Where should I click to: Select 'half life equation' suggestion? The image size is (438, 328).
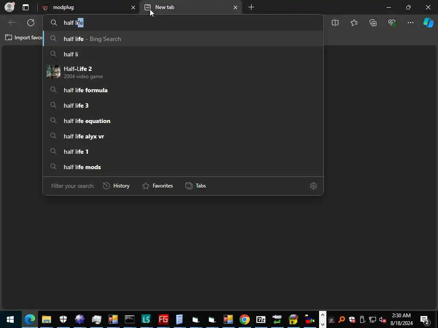click(183, 121)
